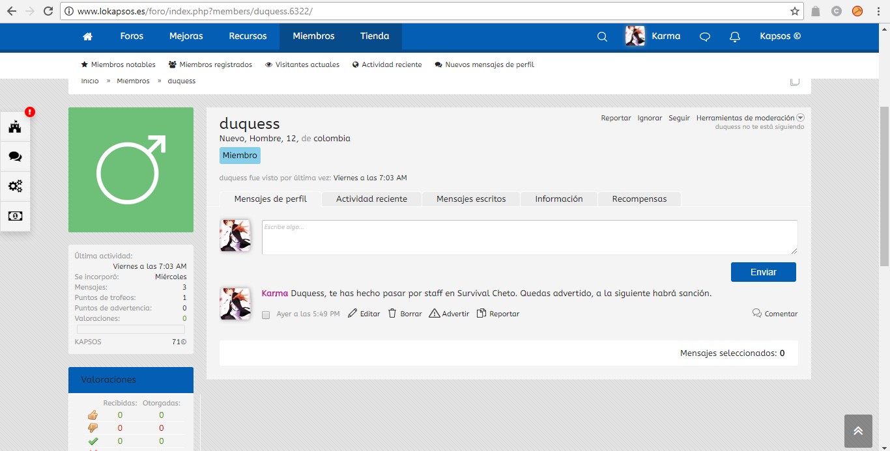Screen dimensions: 890x451
Task: Open the Karma account menu
Action: (x=653, y=36)
